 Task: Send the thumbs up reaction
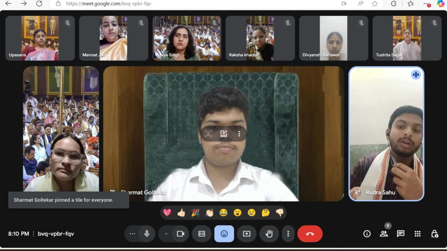tap(181, 213)
